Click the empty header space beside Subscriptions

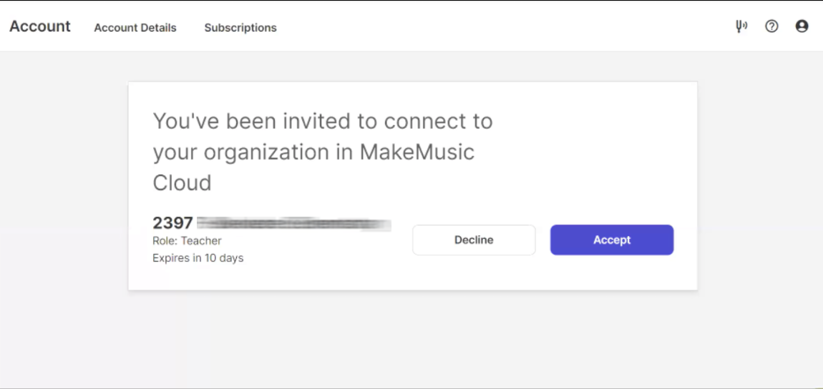point(499,26)
